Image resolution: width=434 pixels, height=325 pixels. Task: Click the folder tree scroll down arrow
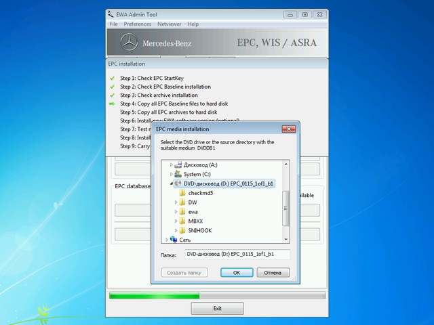(x=286, y=239)
